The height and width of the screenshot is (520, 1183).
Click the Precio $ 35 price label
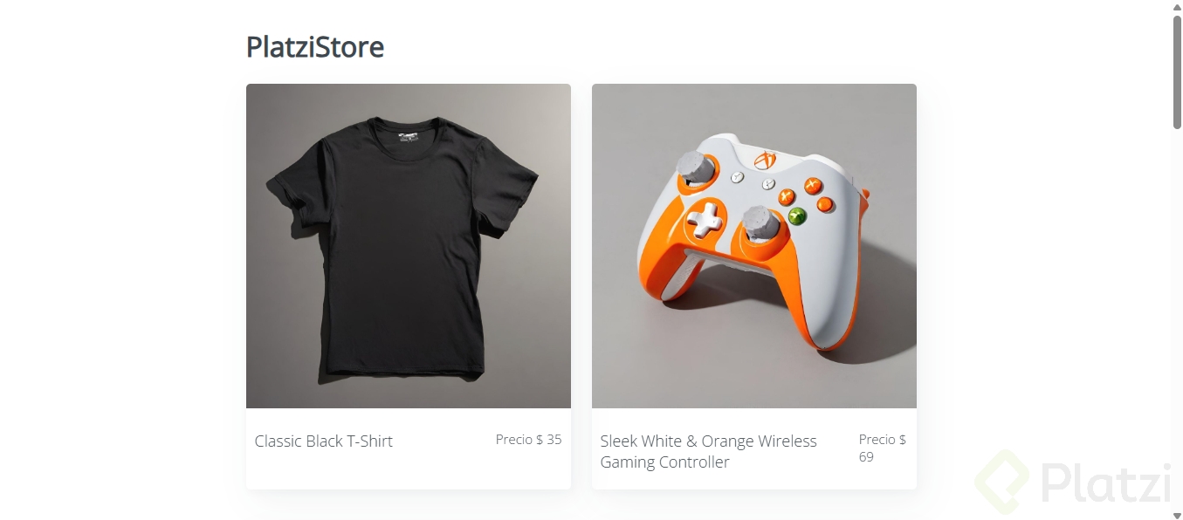[528, 440]
